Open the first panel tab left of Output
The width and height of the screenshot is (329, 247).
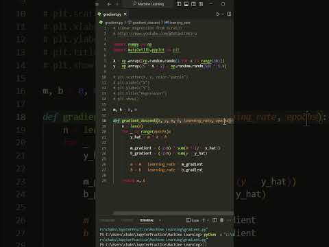click(x=107, y=220)
